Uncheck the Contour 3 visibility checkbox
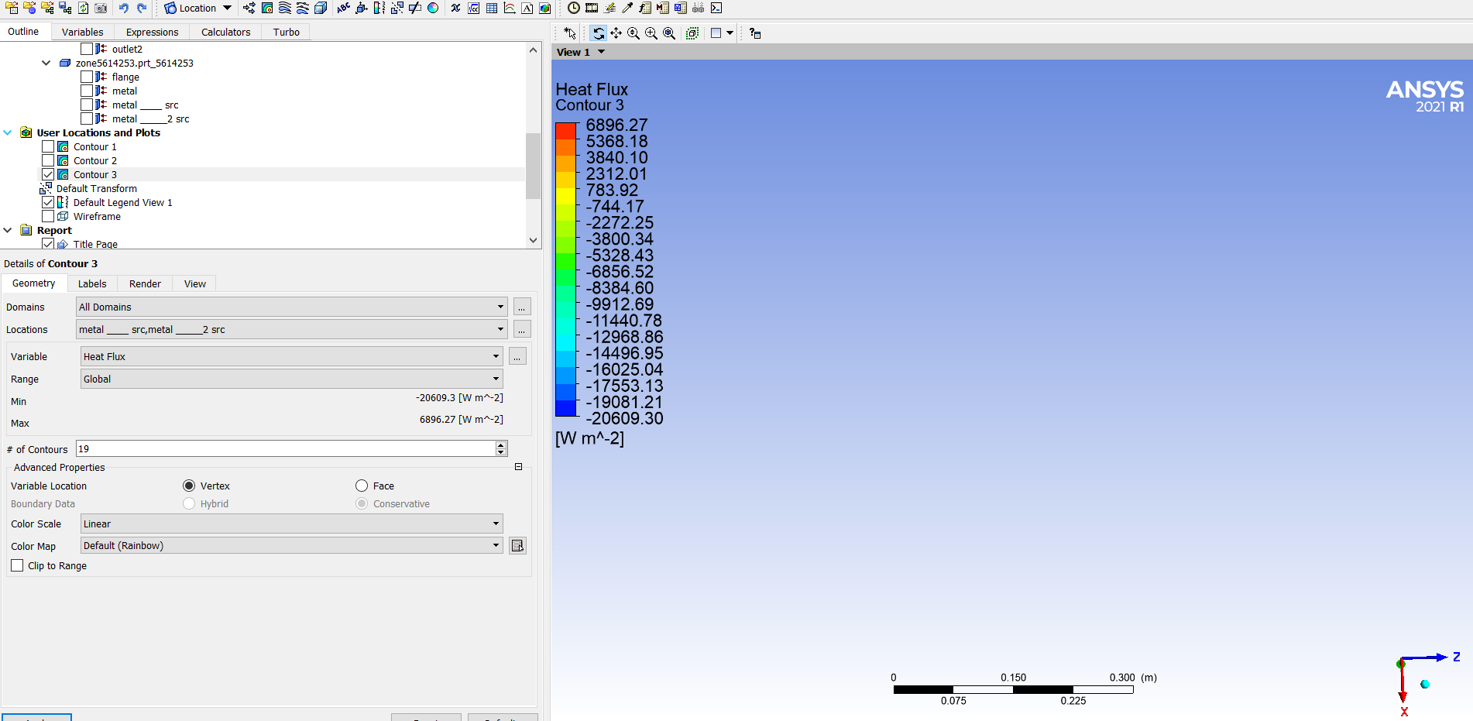 point(48,175)
